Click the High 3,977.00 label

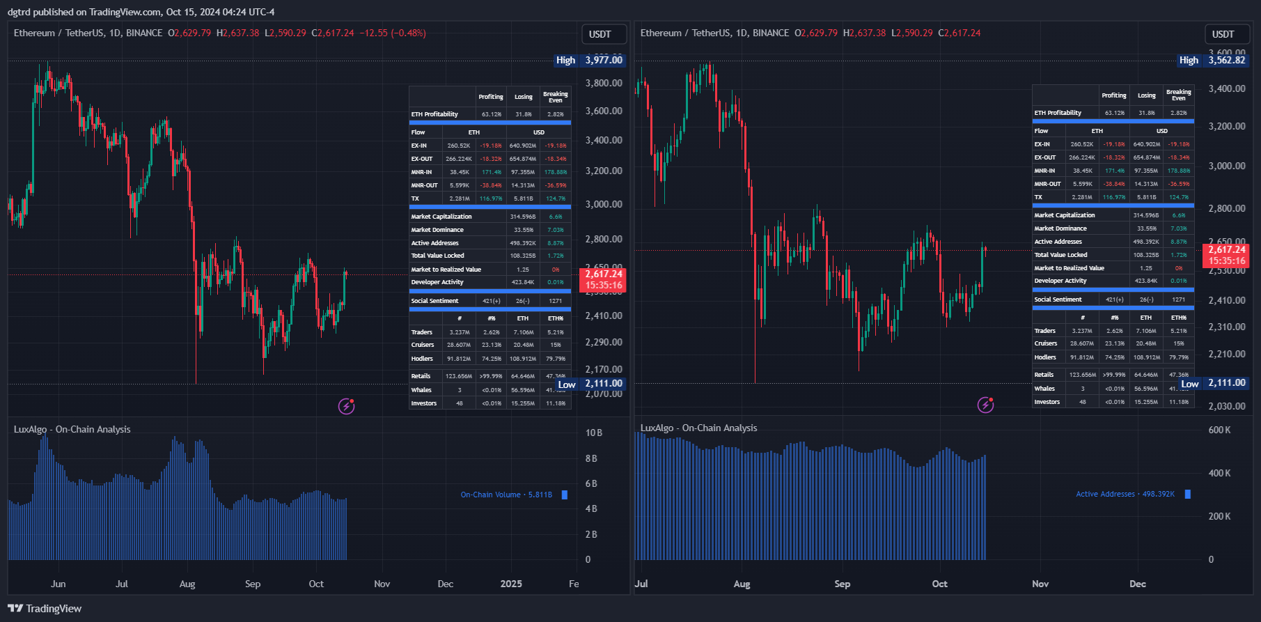click(x=590, y=60)
